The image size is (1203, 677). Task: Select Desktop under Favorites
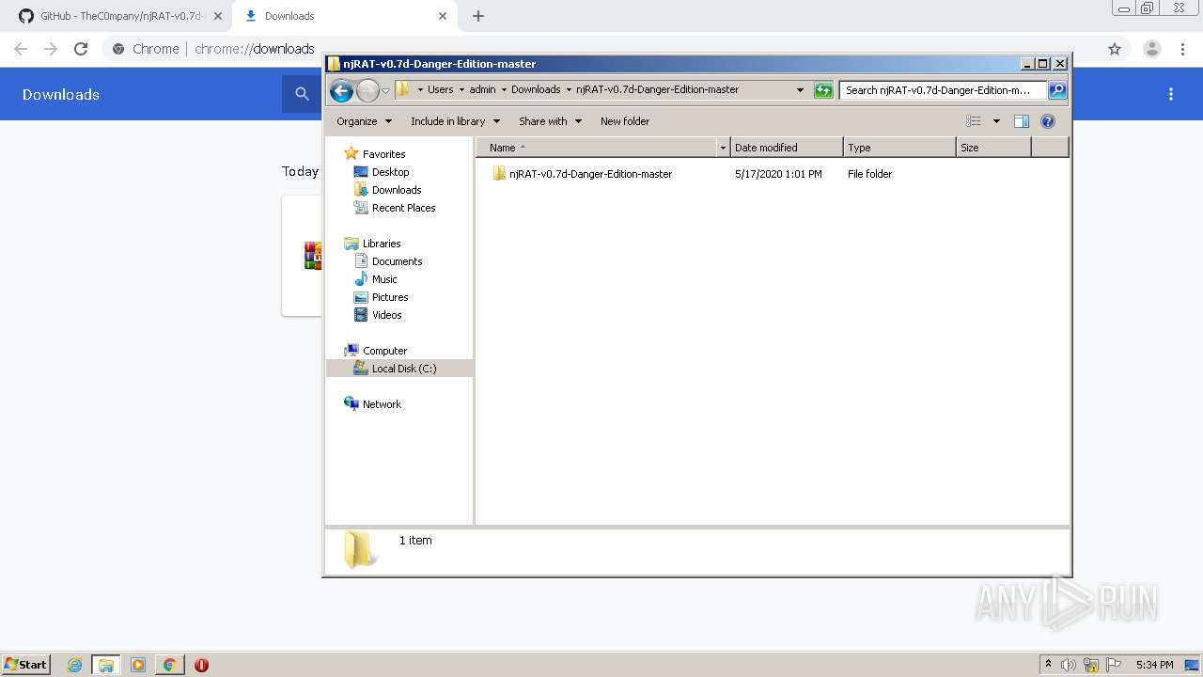tap(390, 172)
